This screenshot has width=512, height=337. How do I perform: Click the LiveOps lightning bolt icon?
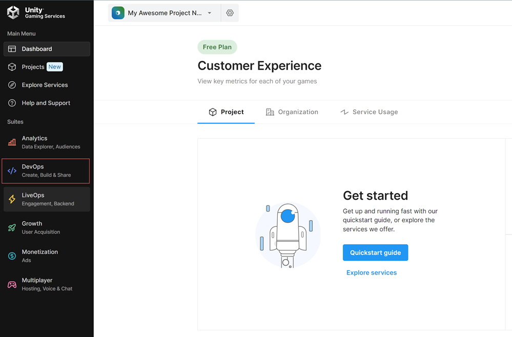click(x=12, y=199)
